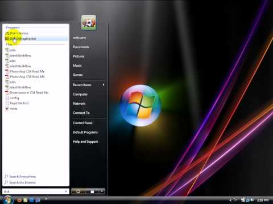Open Help and Support

pyautogui.click(x=85, y=142)
